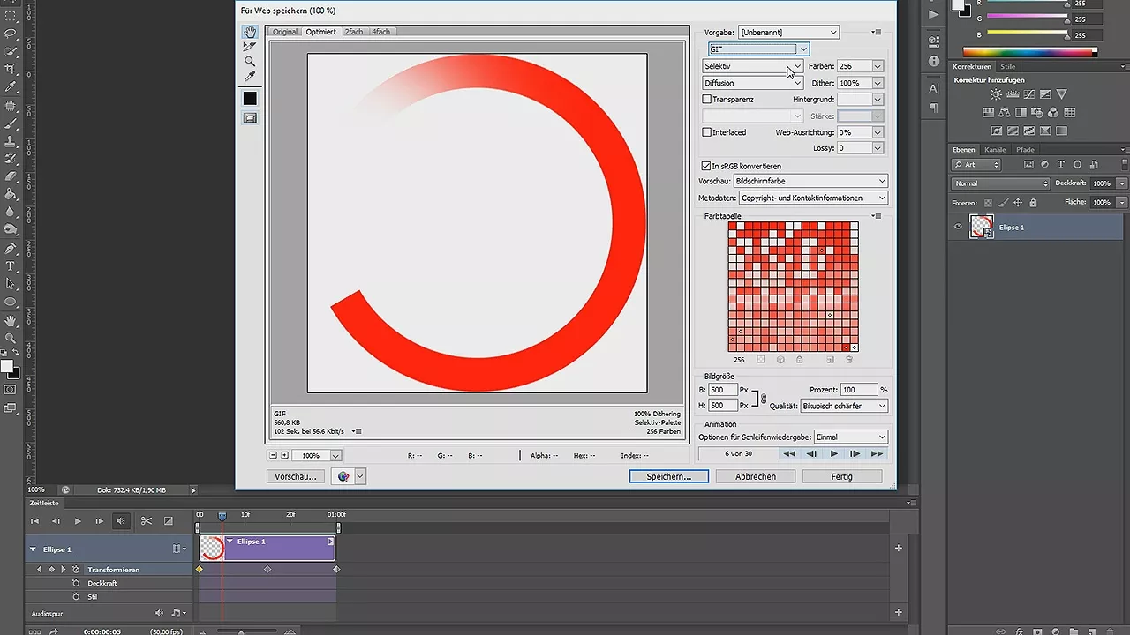The image size is (1130, 635).
Task: Open a Brightness/Contrast adjustment in the Korrekturen panel
Action: click(x=996, y=93)
